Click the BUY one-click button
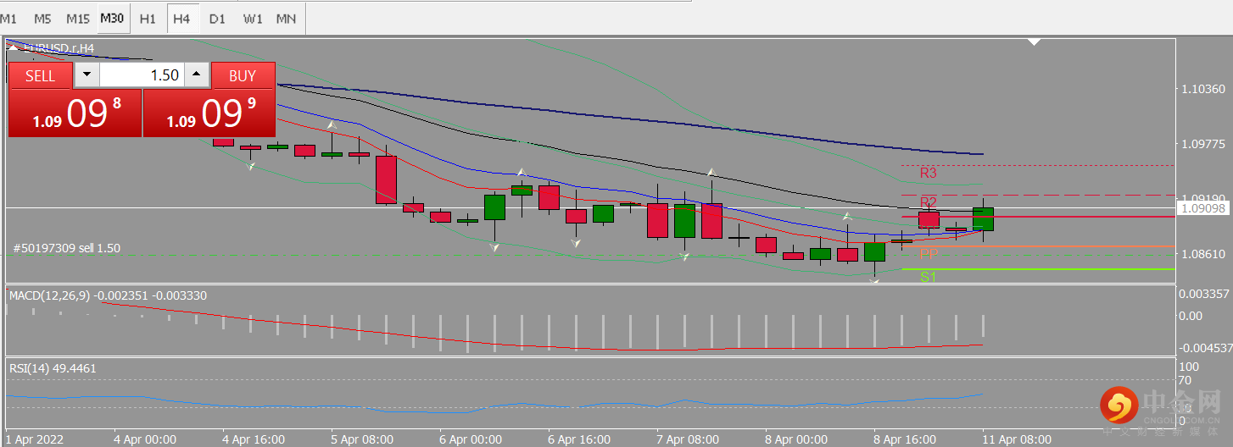This screenshot has height=447, width=1233. [x=243, y=75]
